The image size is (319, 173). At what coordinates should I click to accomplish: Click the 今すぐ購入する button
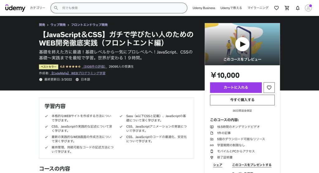click(x=242, y=100)
